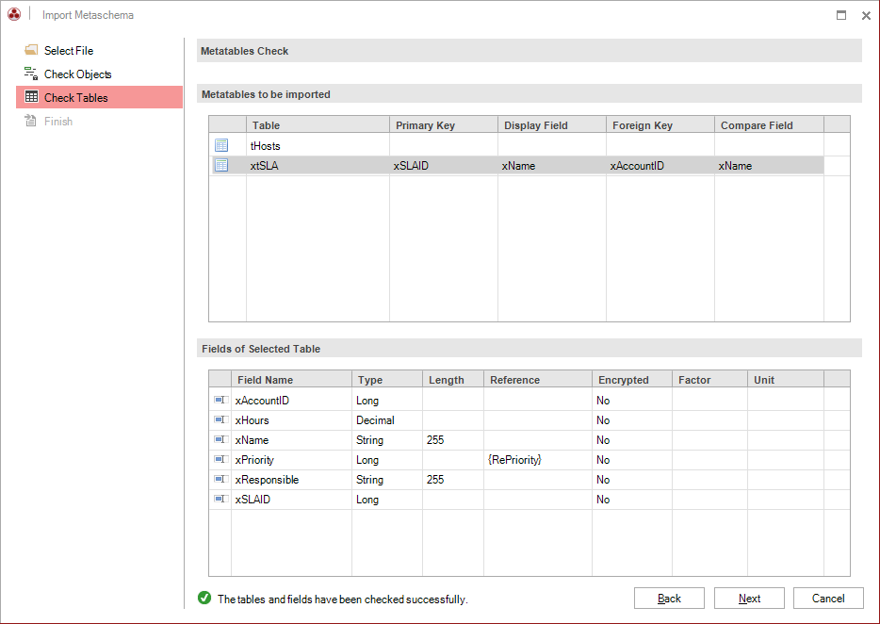Click the Fields of Selected Table heading
880x624 pixels.
[261, 349]
